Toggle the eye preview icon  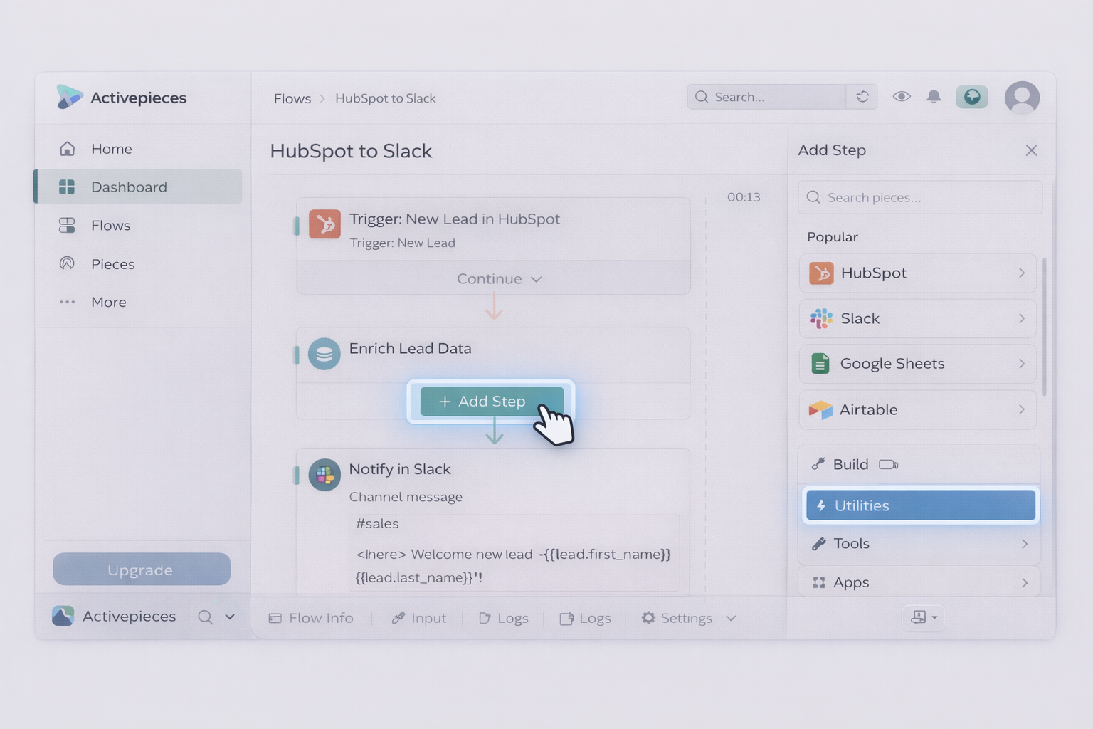pyautogui.click(x=902, y=96)
